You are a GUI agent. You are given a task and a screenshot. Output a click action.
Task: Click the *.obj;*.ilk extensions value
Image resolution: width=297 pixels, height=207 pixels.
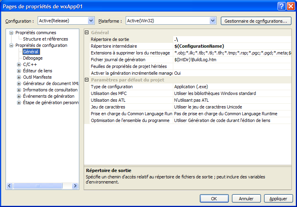[x=232, y=53]
